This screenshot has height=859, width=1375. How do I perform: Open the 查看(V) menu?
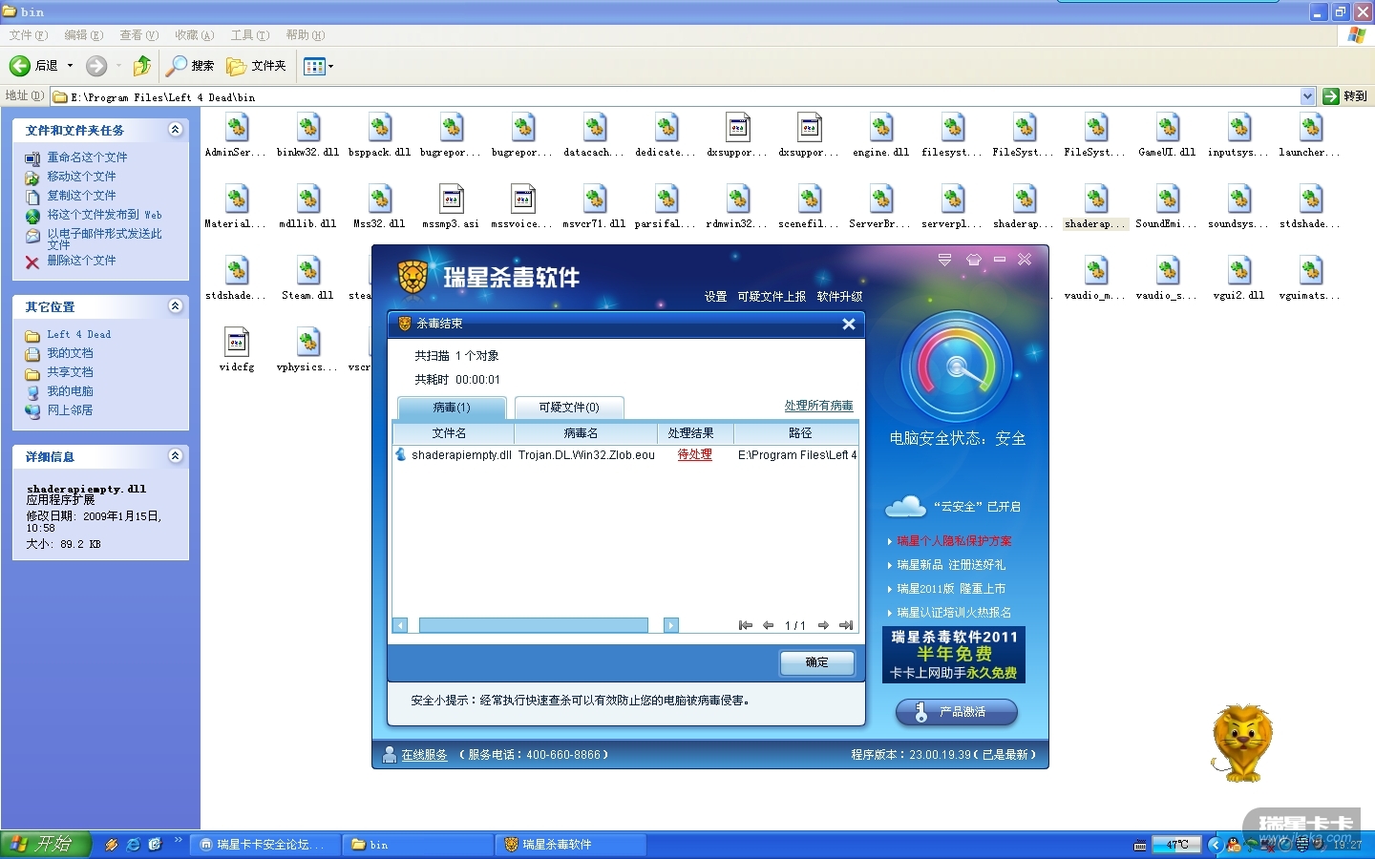point(138,35)
